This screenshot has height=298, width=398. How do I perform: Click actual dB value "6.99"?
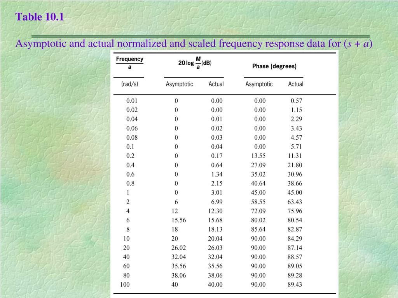pos(217,202)
